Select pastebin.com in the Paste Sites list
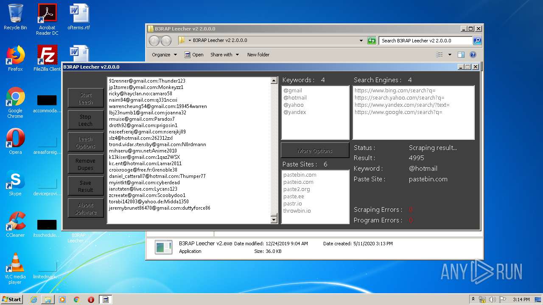The height and width of the screenshot is (305, 543). coord(300,175)
